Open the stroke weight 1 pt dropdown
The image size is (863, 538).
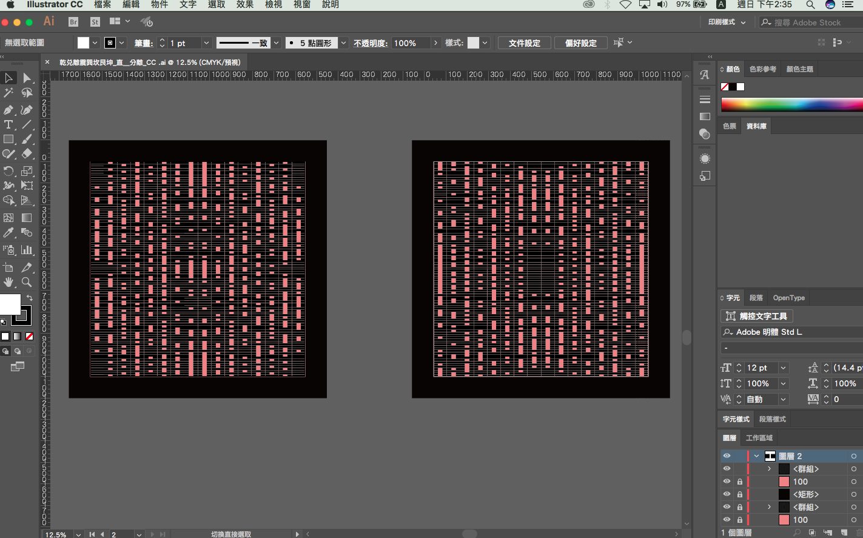(x=206, y=43)
